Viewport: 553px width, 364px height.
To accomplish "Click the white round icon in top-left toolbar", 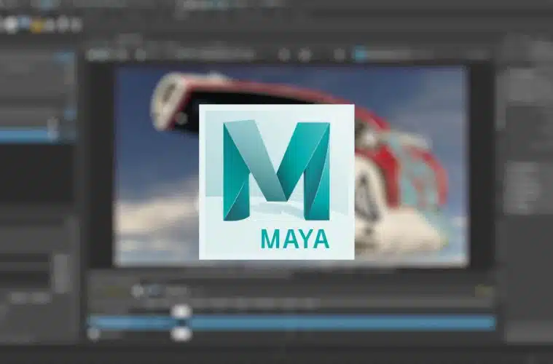I will coord(10,24).
